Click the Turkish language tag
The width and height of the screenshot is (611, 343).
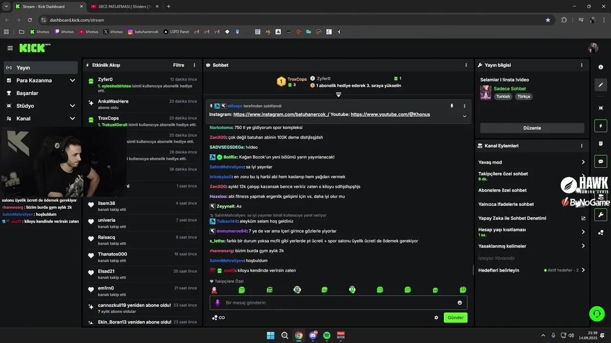tap(503, 96)
